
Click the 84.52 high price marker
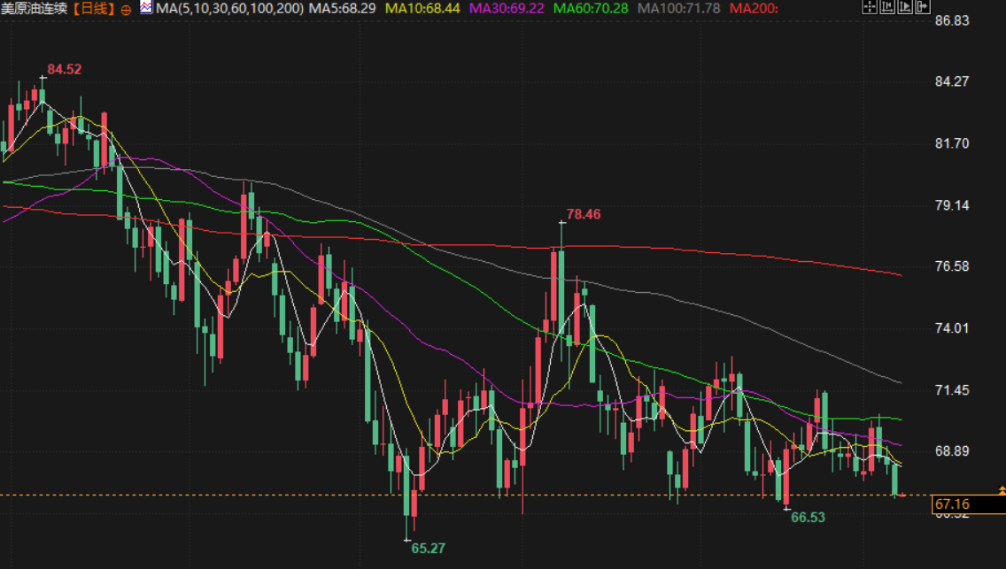pyautogui.click(x=65, y=69)
